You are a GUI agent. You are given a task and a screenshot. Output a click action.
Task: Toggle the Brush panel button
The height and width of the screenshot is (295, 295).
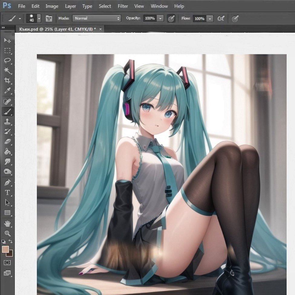(49, 18)
